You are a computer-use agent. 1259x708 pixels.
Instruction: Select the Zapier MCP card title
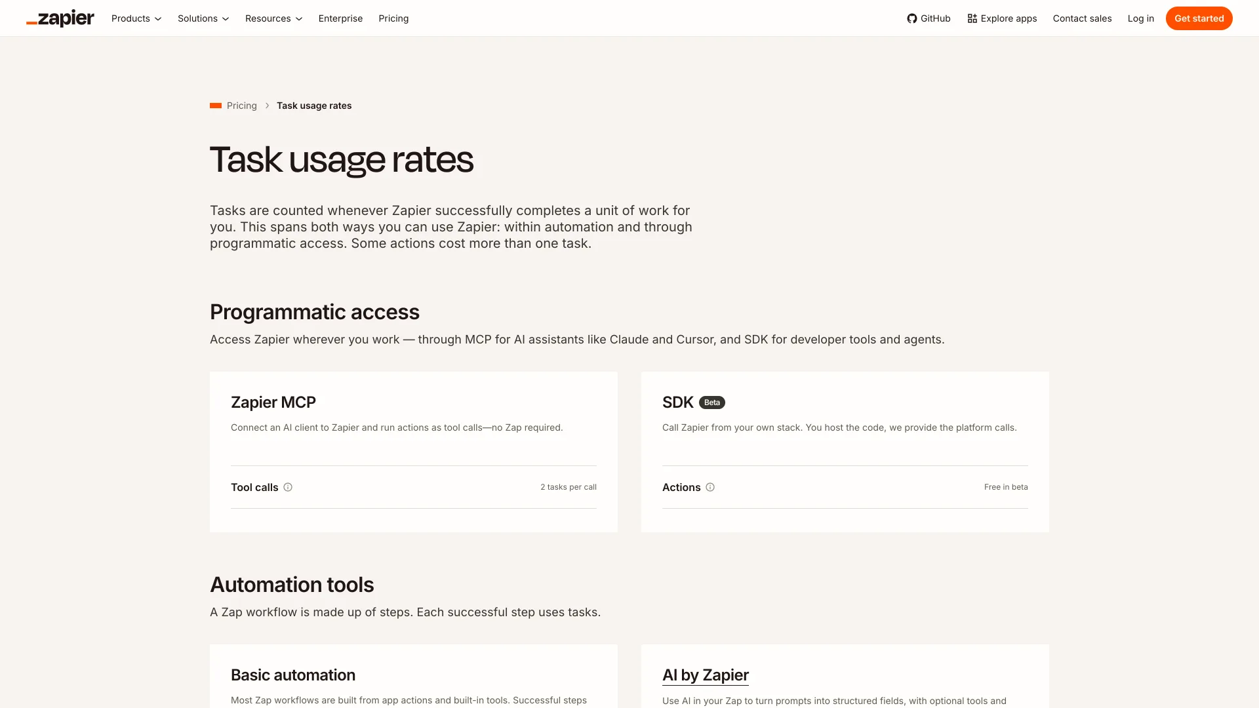click(273, 402)
